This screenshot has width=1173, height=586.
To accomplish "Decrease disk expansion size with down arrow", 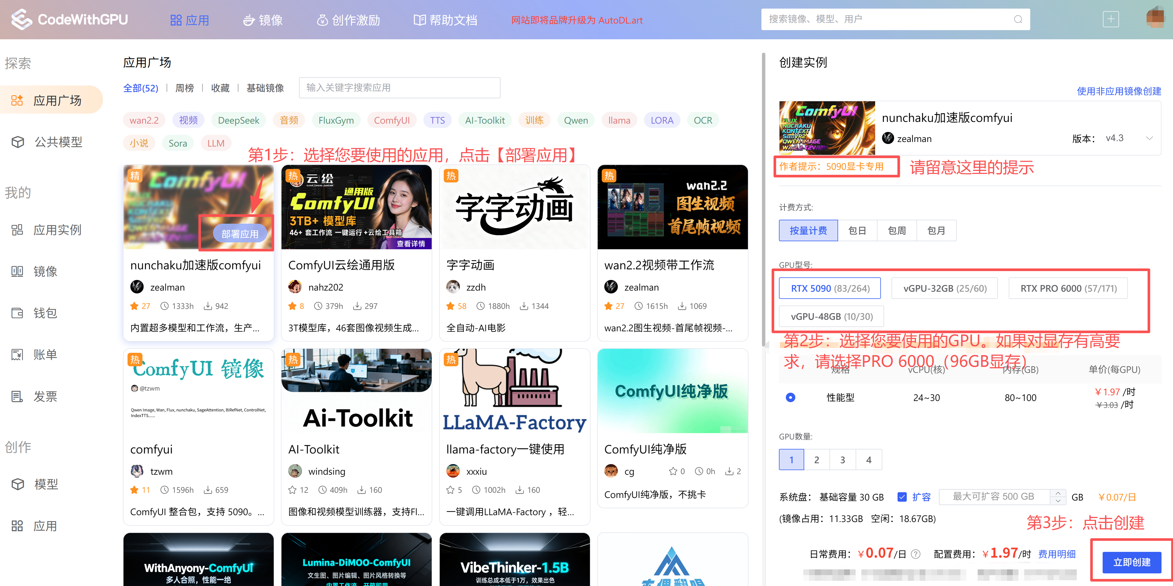I will (1058, 501).
